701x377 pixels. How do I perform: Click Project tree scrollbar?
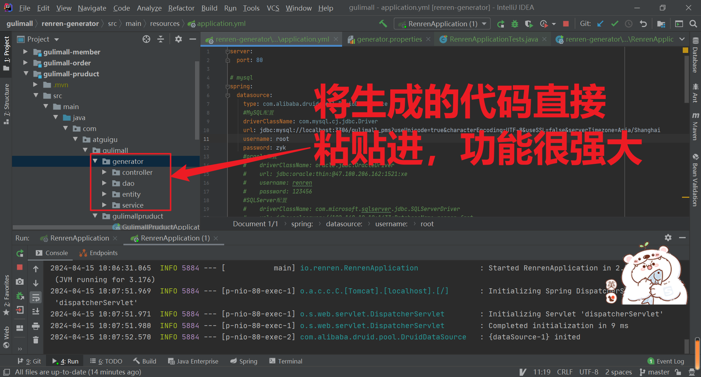(197, 100)
